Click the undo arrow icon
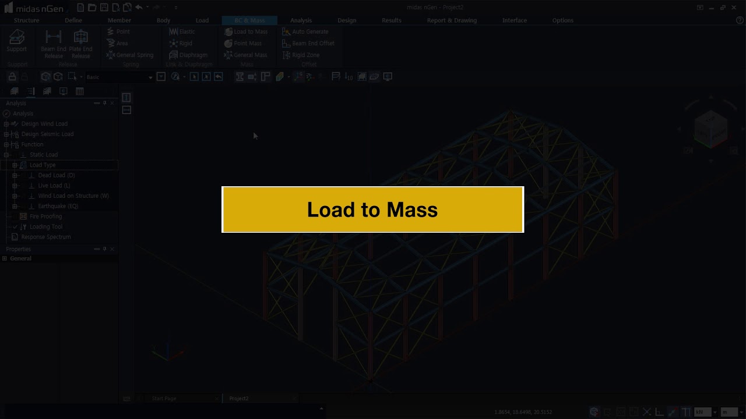 point(139,8)
